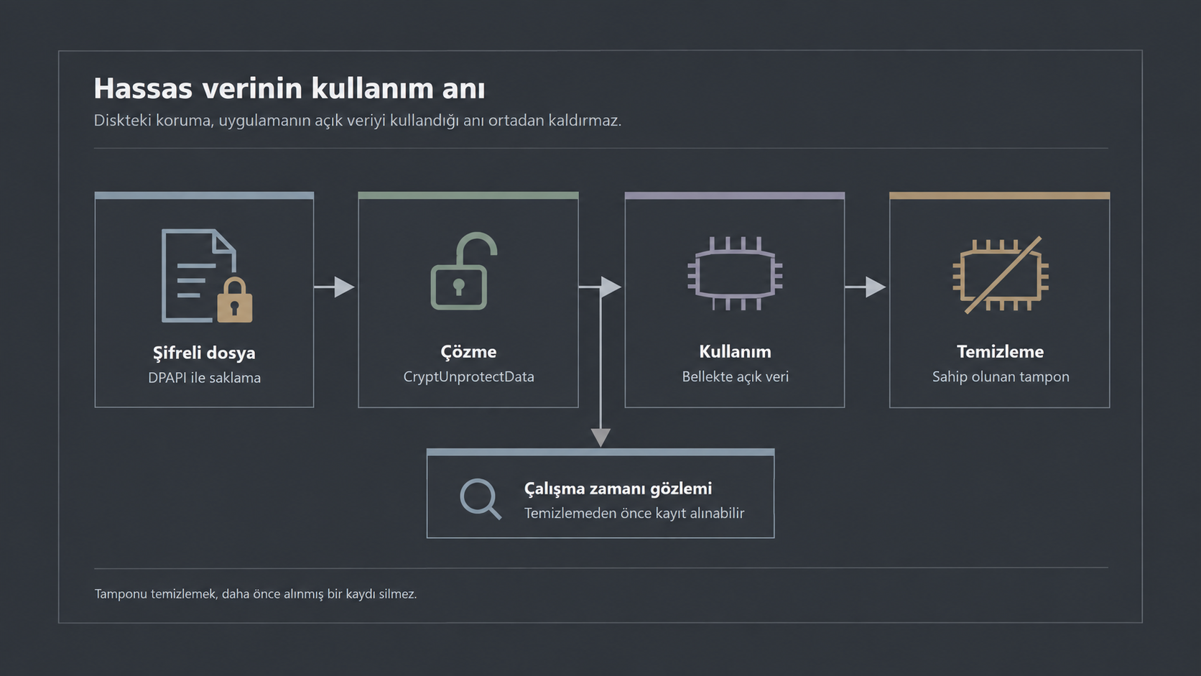The height and width of the screenshot is (676, 1201).
Task: Select the Şifreli dosya heading
Action: 204,353
